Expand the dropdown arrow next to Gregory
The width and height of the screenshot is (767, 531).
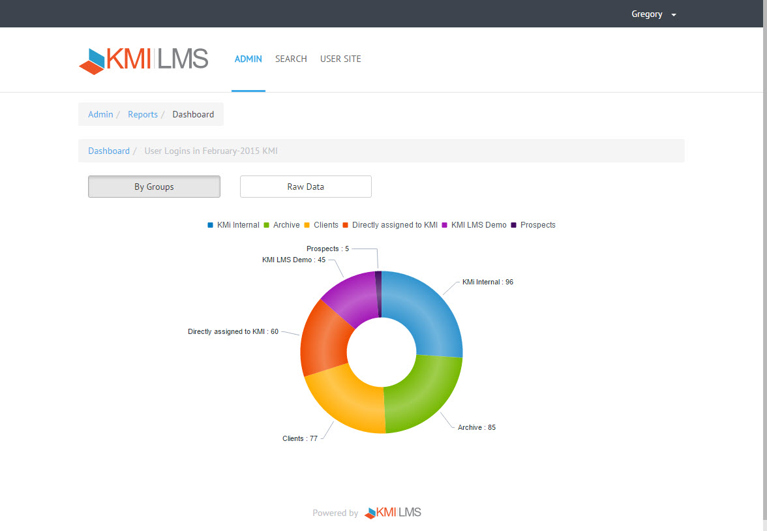tap(673, 14)
